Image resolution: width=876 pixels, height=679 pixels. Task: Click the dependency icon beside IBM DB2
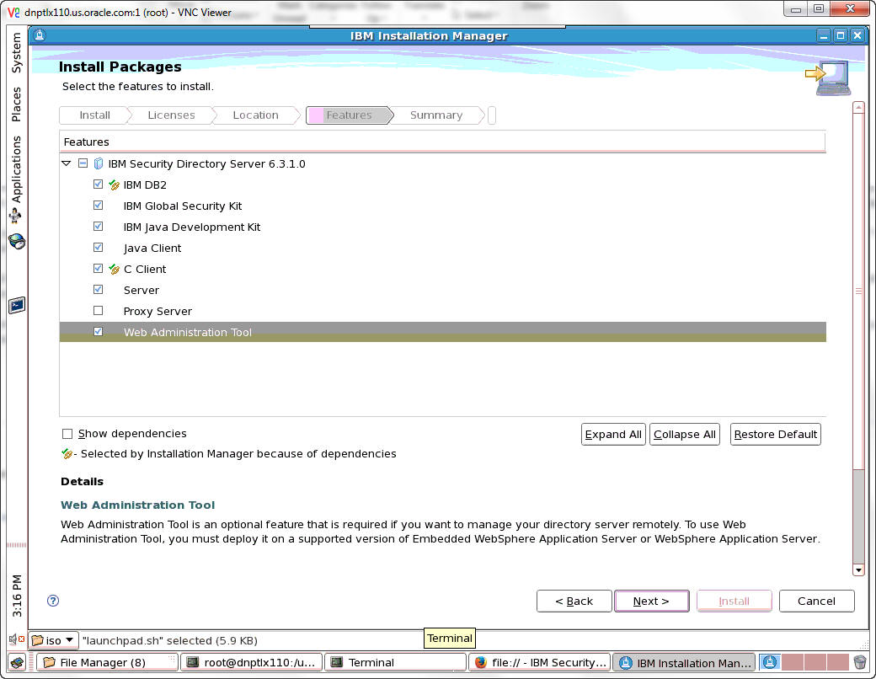114,185
